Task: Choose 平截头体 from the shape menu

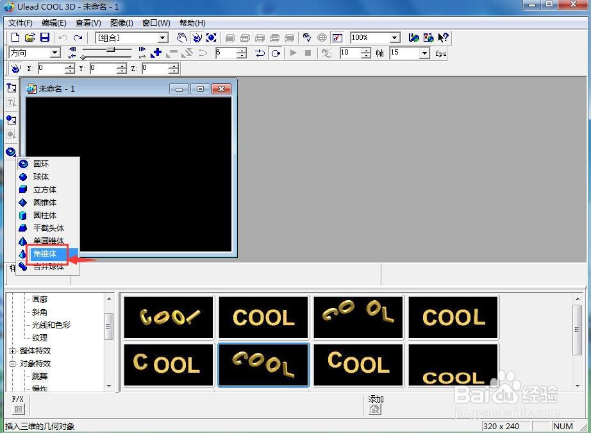Action: (x=48, y=228)
